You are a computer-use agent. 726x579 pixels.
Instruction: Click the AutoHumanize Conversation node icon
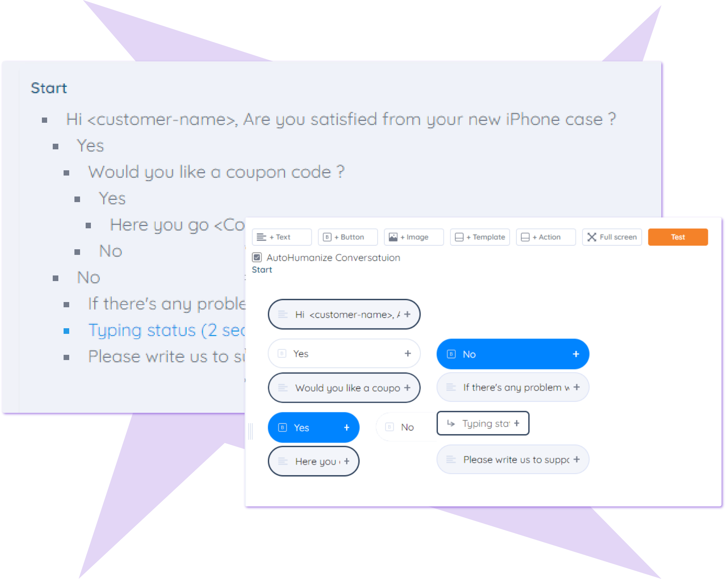[258, 257]
